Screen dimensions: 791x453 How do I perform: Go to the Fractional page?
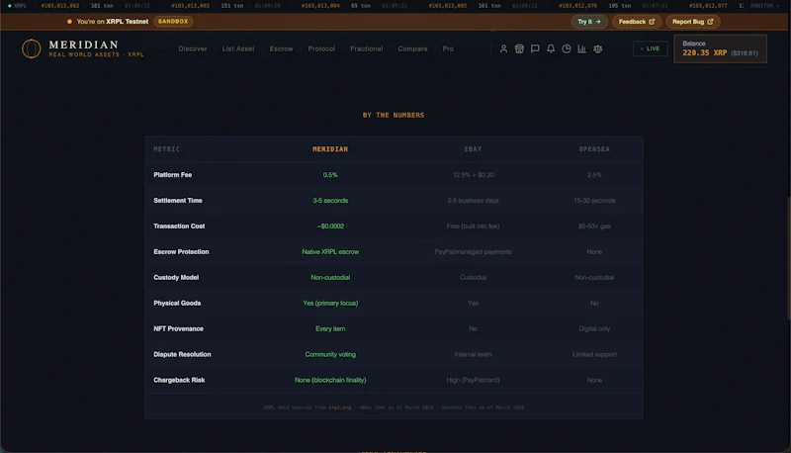366,48
